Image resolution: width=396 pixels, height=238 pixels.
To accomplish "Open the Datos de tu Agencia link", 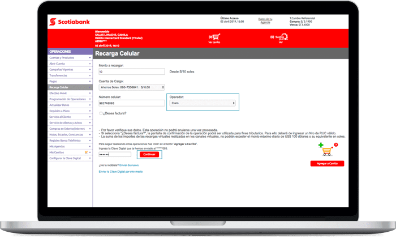I will pyautogui.click(x=265, y=21).
